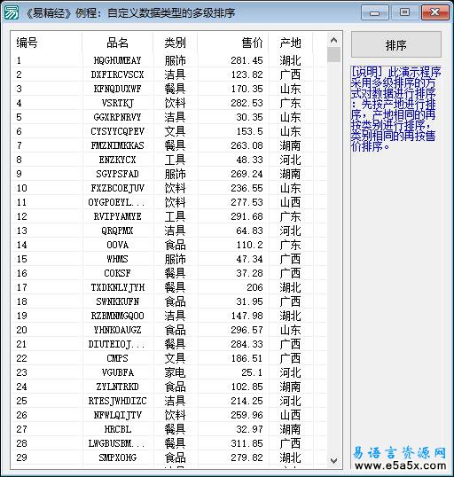Close the window

pyautogui.click(x=435, y=12)
